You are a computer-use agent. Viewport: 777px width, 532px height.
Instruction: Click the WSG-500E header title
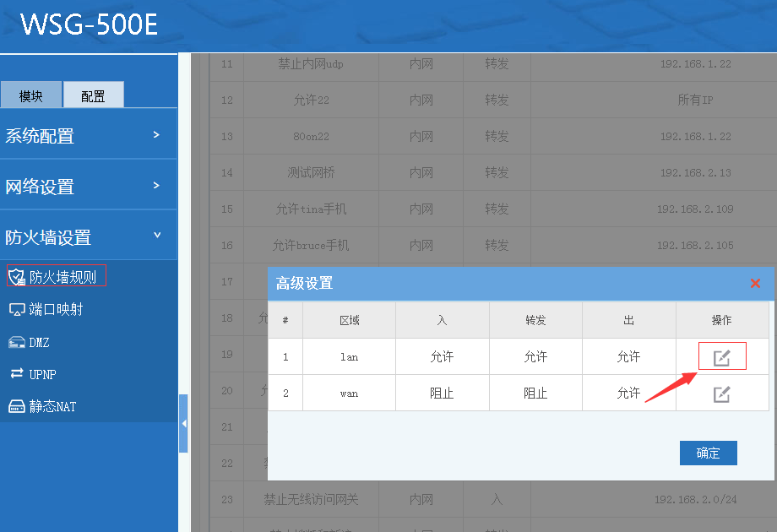coord(89,24)
